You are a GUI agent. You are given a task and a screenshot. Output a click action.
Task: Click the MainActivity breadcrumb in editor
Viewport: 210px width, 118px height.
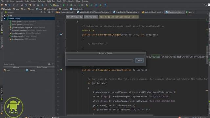click(x=74, y=17)
